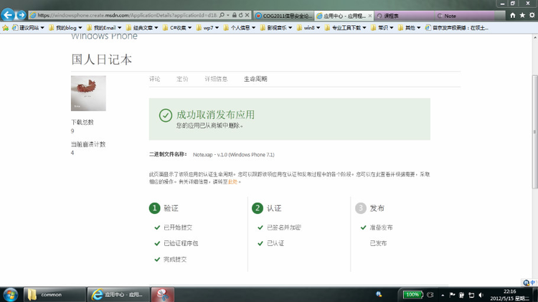Viewport: 538px width, 302px height.
Task: Click the page vertical scrollbar thumb
Action: point(534,131)
